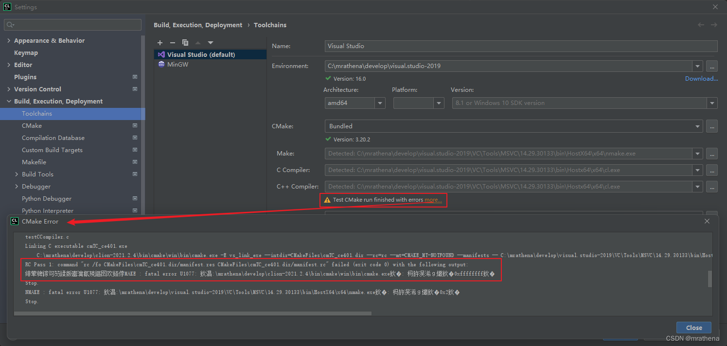Image resolution: width=727 pixels, height=346 pixels.
Task: Navigate back in settings history
Action: tap(701, 25)
